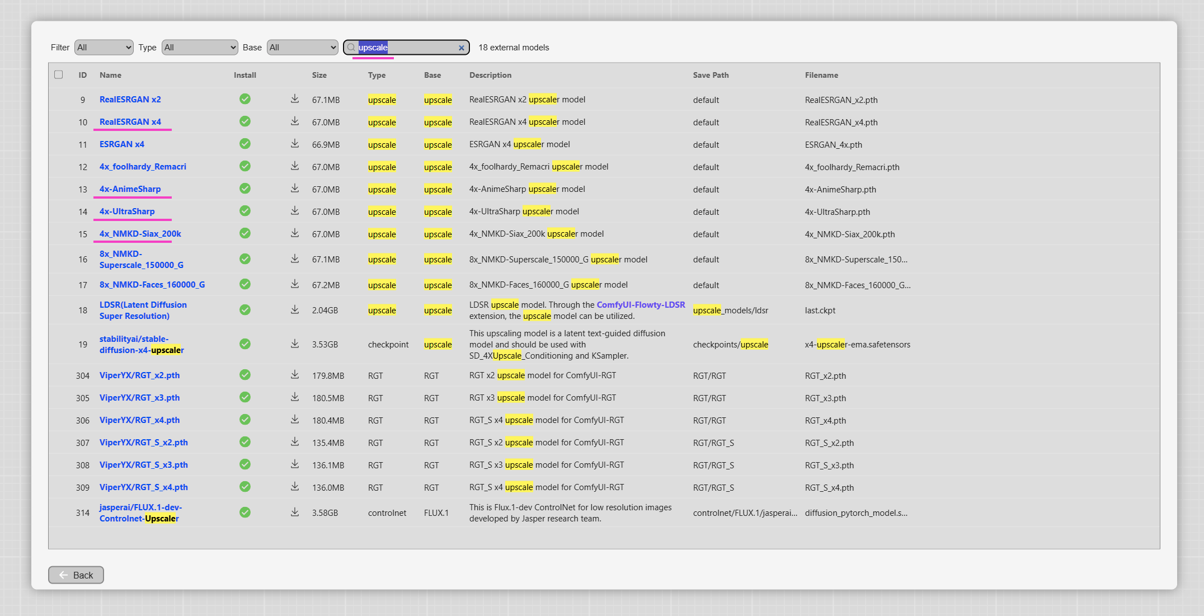The image size is (1204, 616).
Task: Download the ViperYX/RGT_S_x2.pth model
Action: pos(295,442)
